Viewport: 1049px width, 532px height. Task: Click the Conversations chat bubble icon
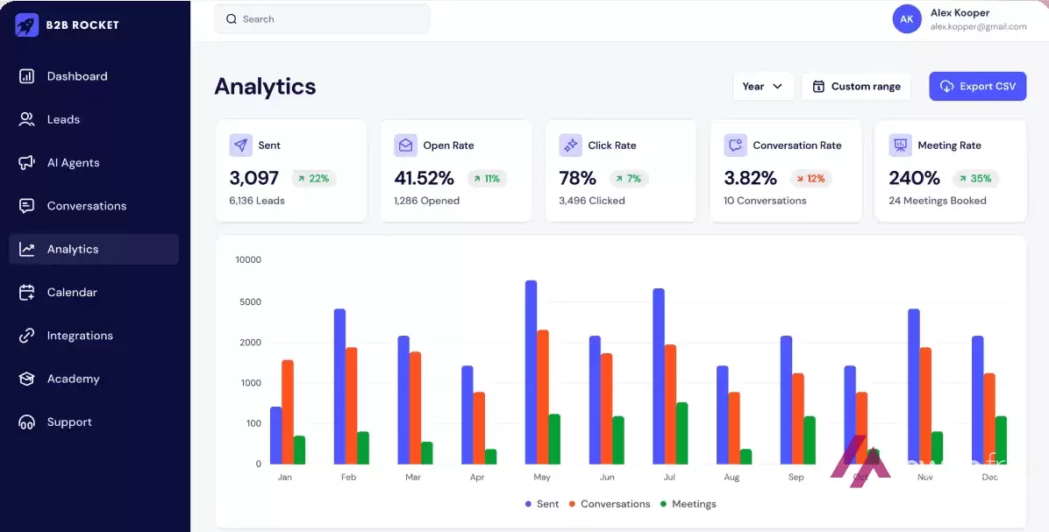pos(27,206)
